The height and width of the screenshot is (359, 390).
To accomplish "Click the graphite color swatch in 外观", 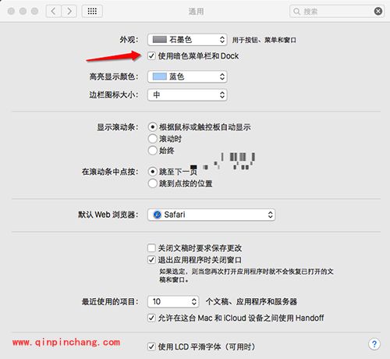I will (159, 40).
